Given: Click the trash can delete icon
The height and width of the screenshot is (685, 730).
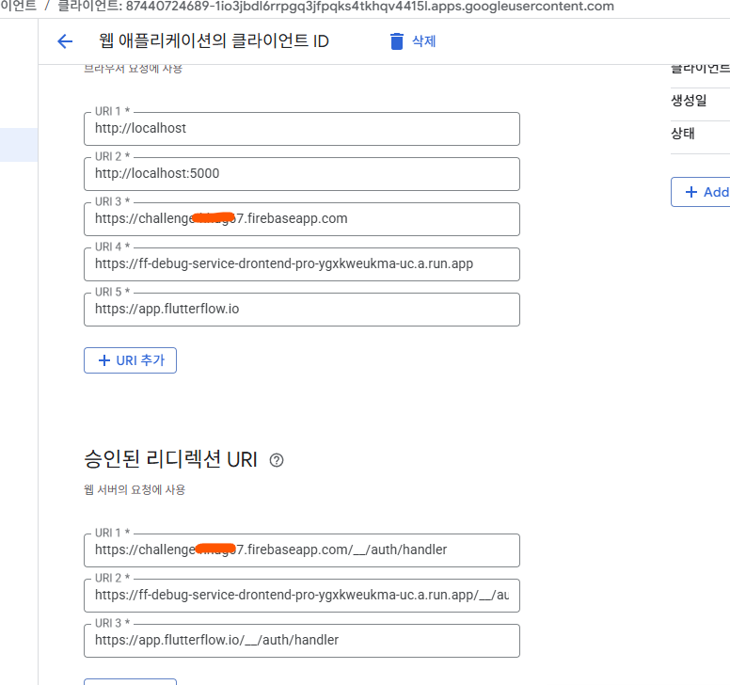Looking at the screenshot, I should [x=397, y=41].
